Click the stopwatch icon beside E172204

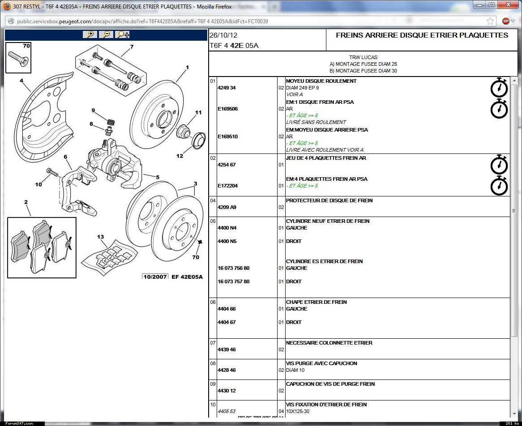[x=499, y=186]
